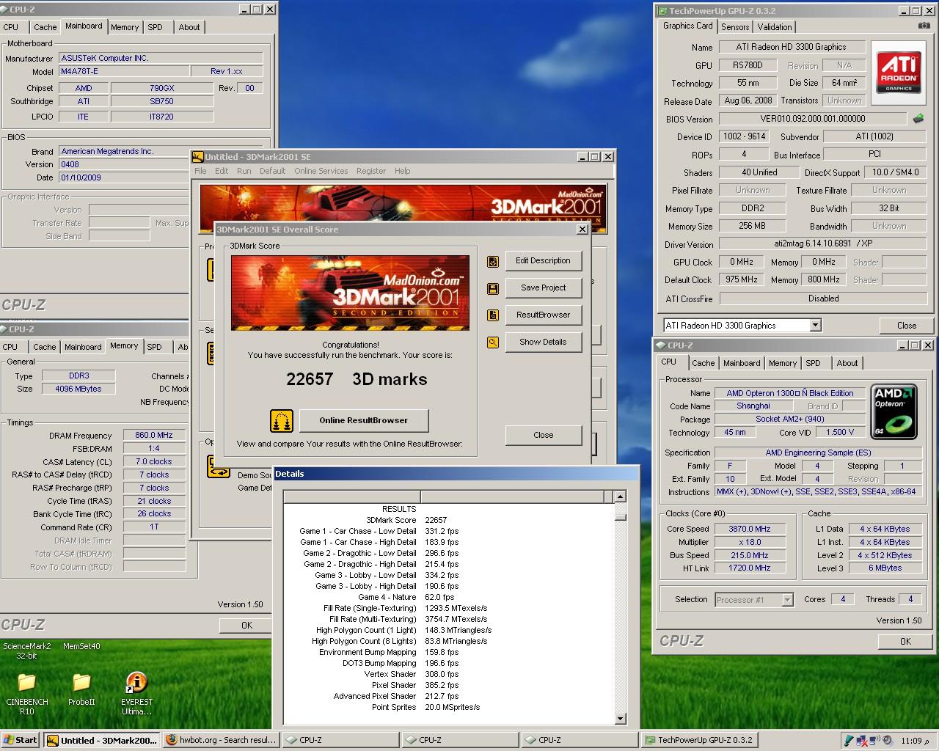Image resolution: width=939 pixels, height=751 pixels.
Task: Click the Save Project floppy icon
Action: [493, 288]
